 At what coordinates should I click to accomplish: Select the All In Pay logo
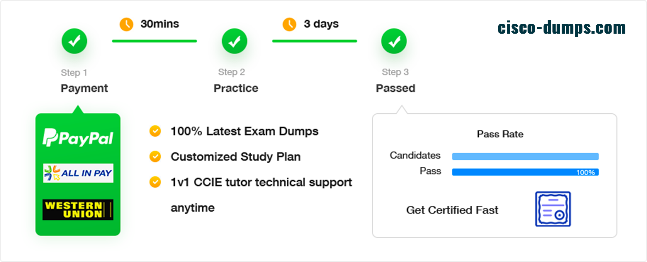pyautogui.click(x=78, y=173)
